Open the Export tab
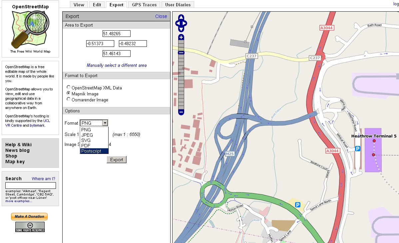399x243 pixels. pos(116,5)
